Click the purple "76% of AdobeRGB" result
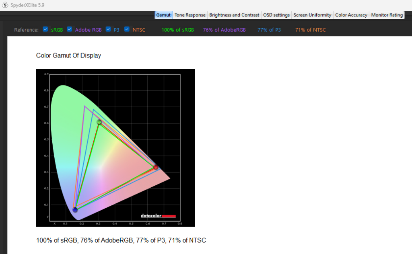 (224, 30)
